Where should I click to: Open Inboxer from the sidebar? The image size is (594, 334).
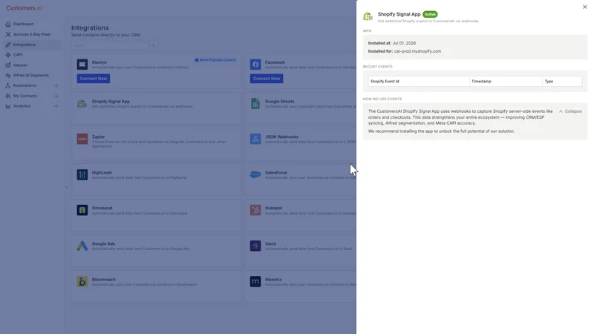[20, 65]
